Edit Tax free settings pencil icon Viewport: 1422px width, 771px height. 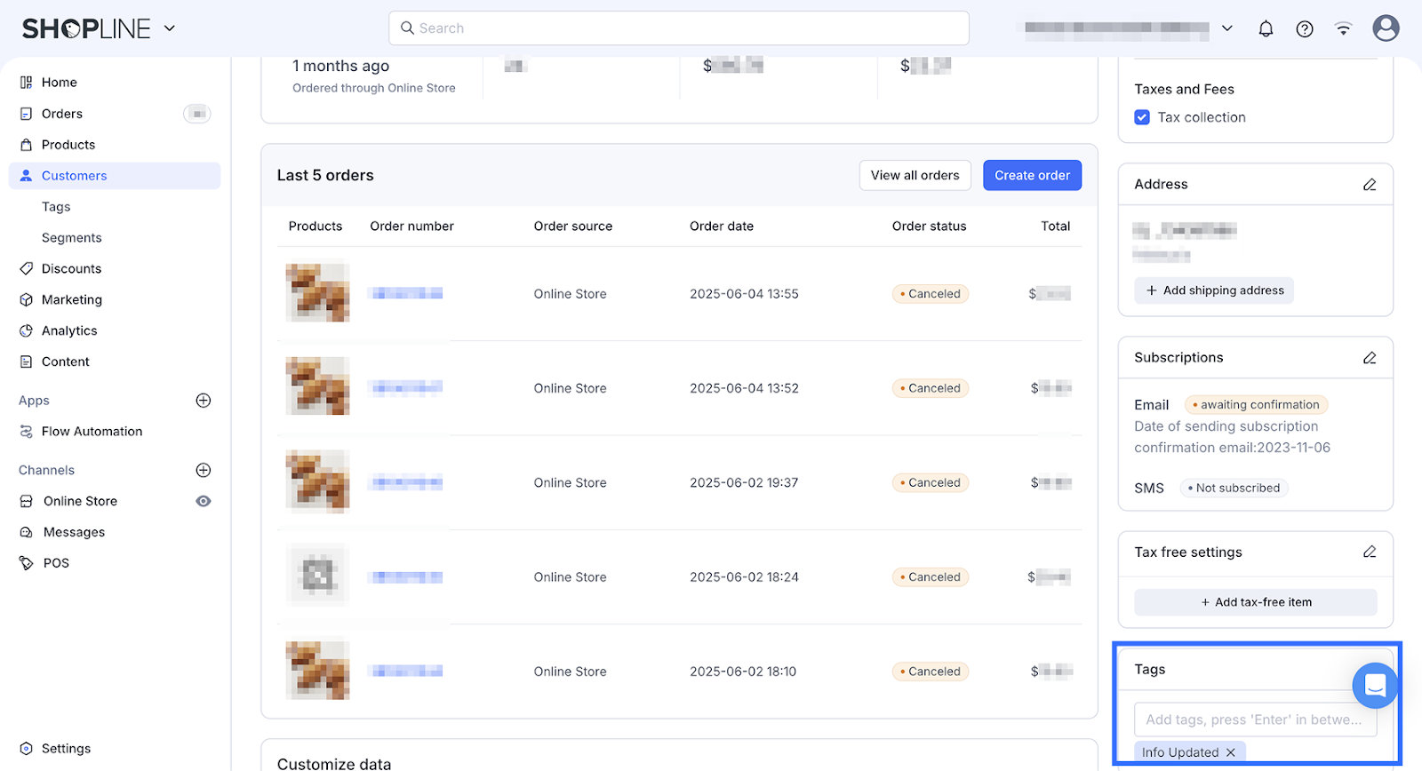coord(1370,552)
